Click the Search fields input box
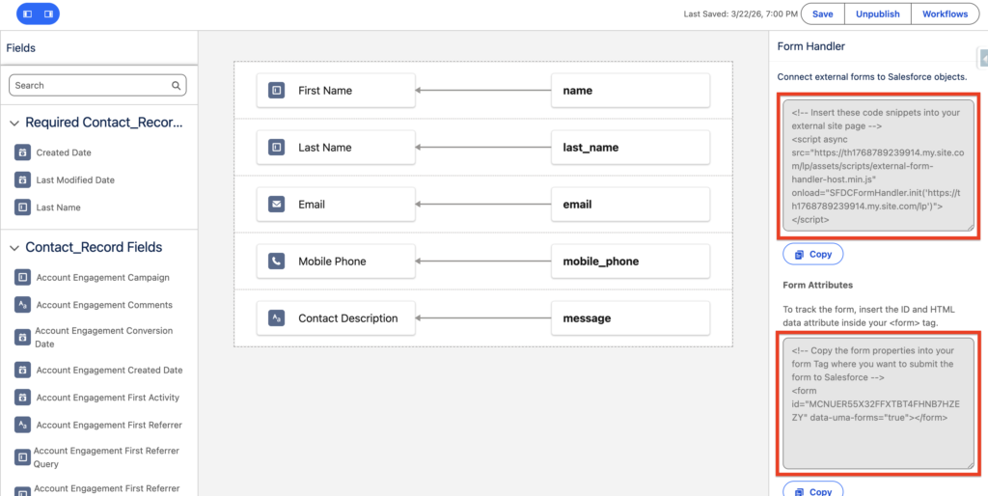988x496 pixels. pyautogui.click(x=92, y=86)
